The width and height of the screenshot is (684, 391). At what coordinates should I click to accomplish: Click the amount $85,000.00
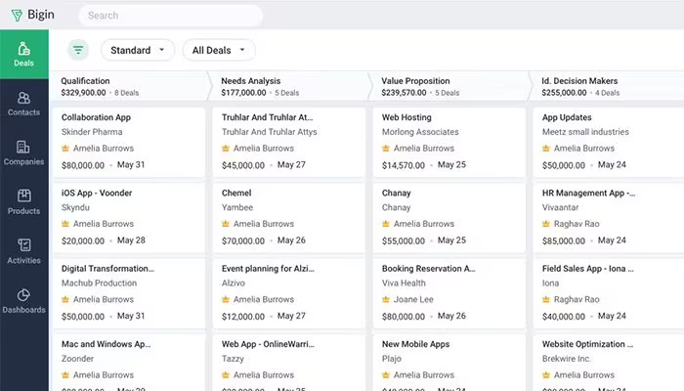click(564, 240)
